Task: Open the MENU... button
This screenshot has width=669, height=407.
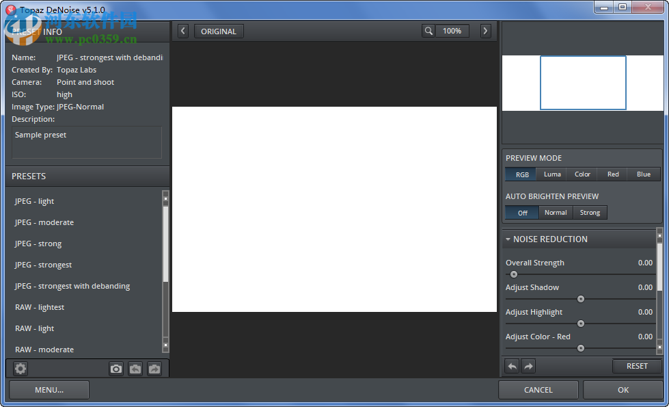Action: [49, 390]
